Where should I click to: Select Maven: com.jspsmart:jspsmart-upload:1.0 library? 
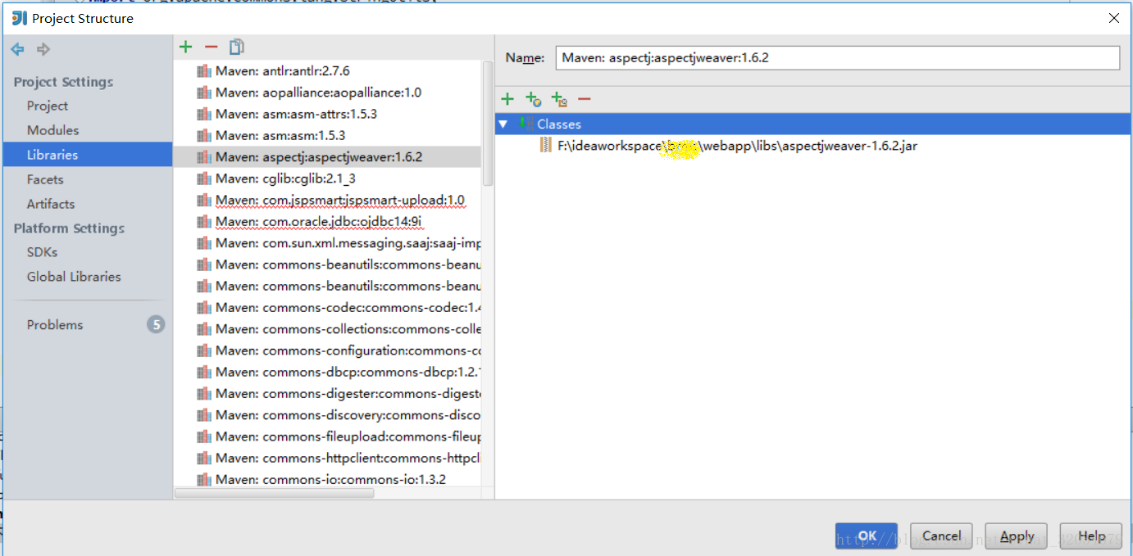[340, 200]
